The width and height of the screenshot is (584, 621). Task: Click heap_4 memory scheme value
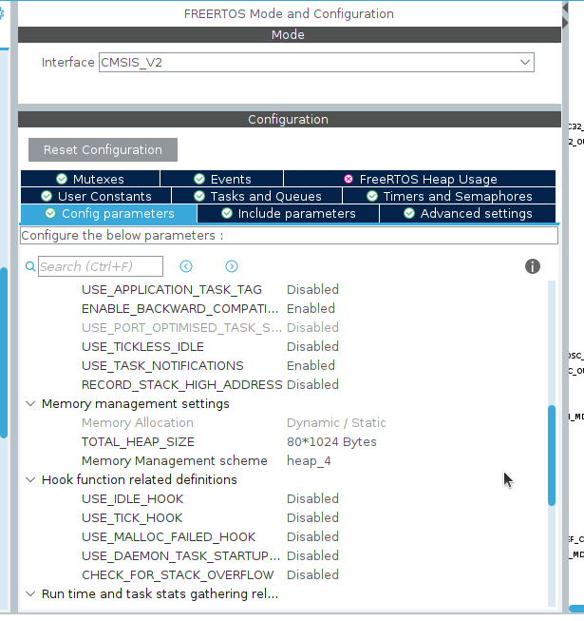(309, 461)
